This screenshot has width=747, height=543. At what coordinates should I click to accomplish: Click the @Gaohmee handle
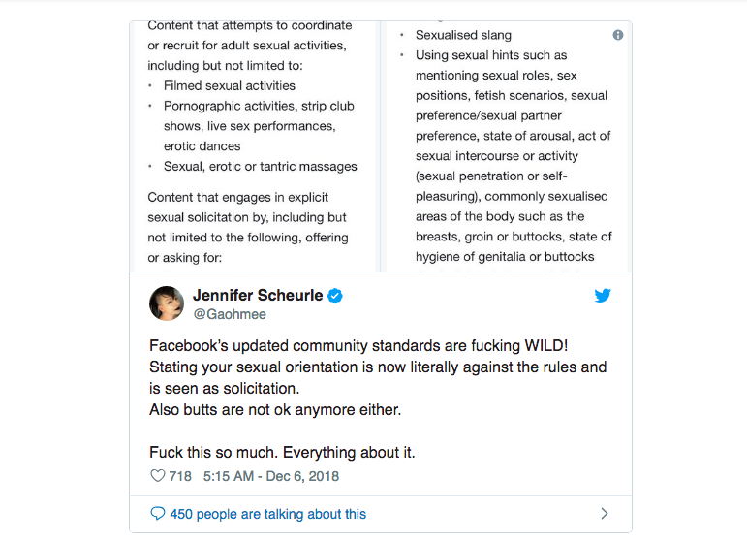pyautogui.click(x=229, y=314)
